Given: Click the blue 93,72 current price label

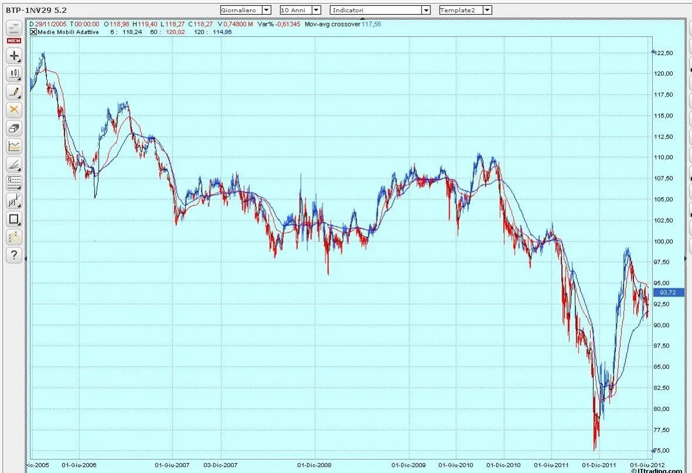Looking at the screenshot, I should pyautogui.click(x=668, y=292).
